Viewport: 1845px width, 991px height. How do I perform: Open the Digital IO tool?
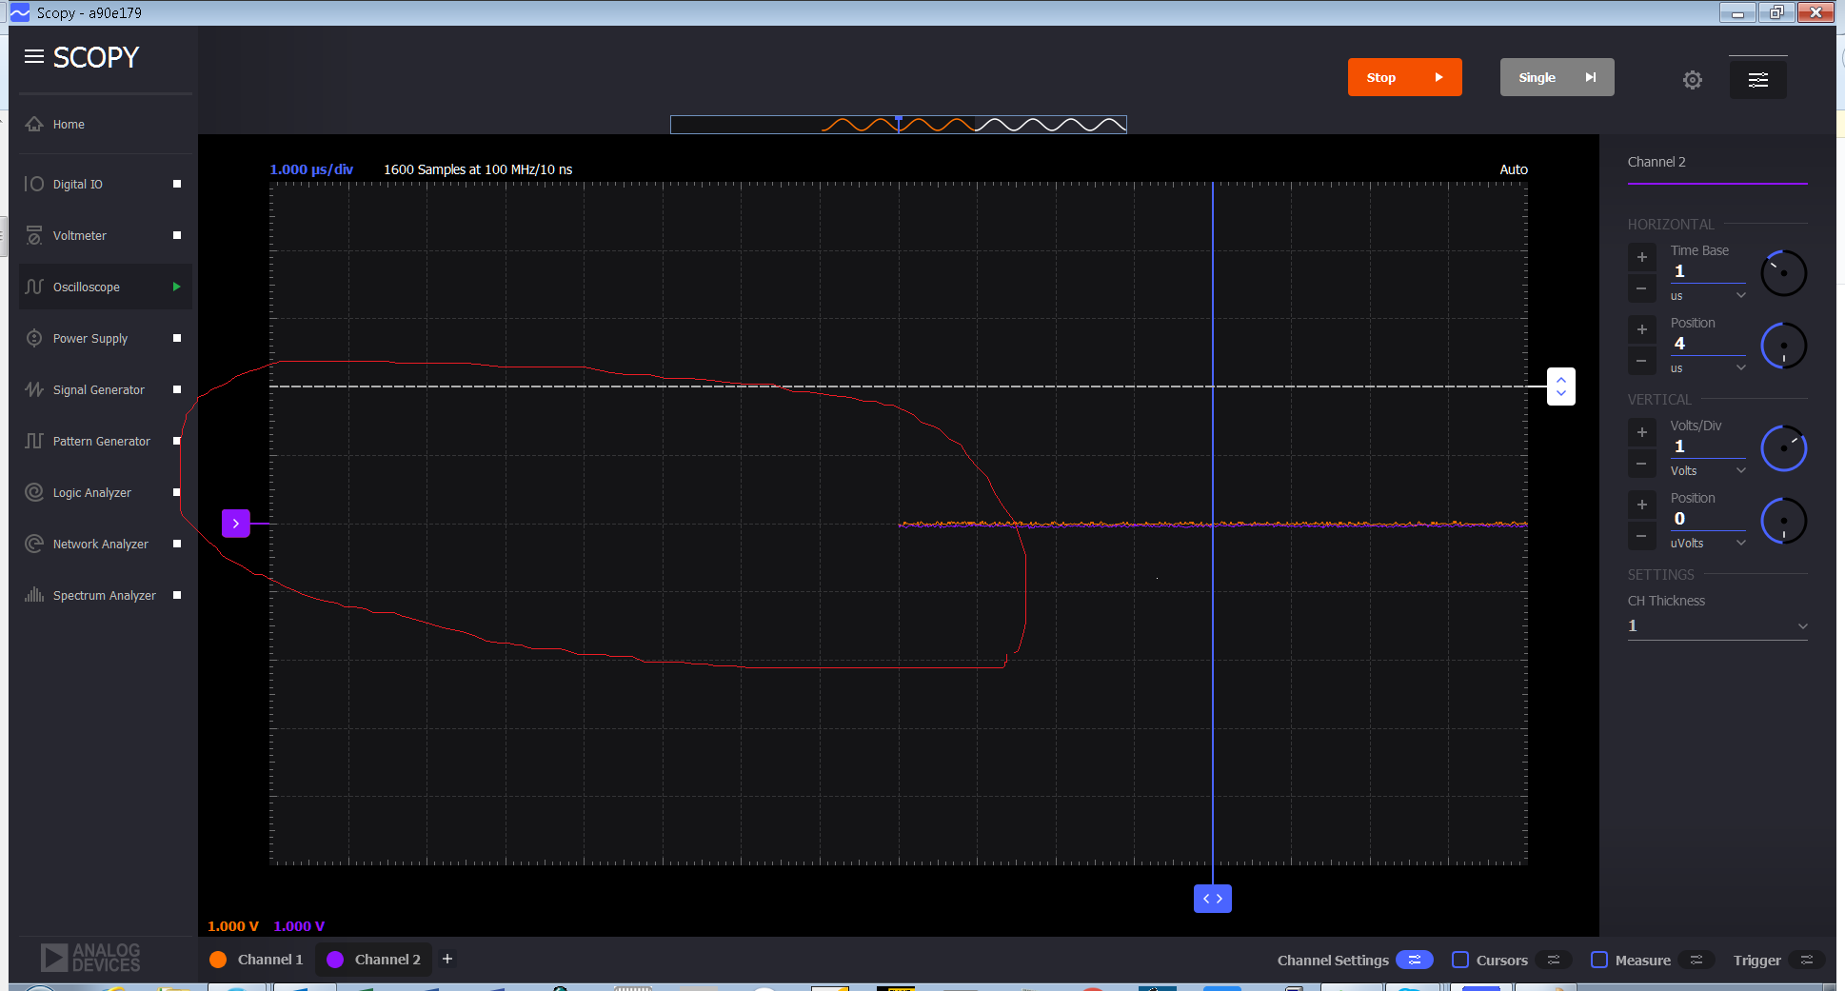pos(105,184)
